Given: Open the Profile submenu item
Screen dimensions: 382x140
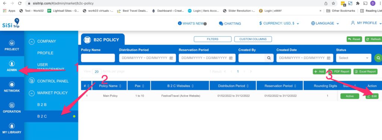Looking at the screenshot, I should (45, 53).
